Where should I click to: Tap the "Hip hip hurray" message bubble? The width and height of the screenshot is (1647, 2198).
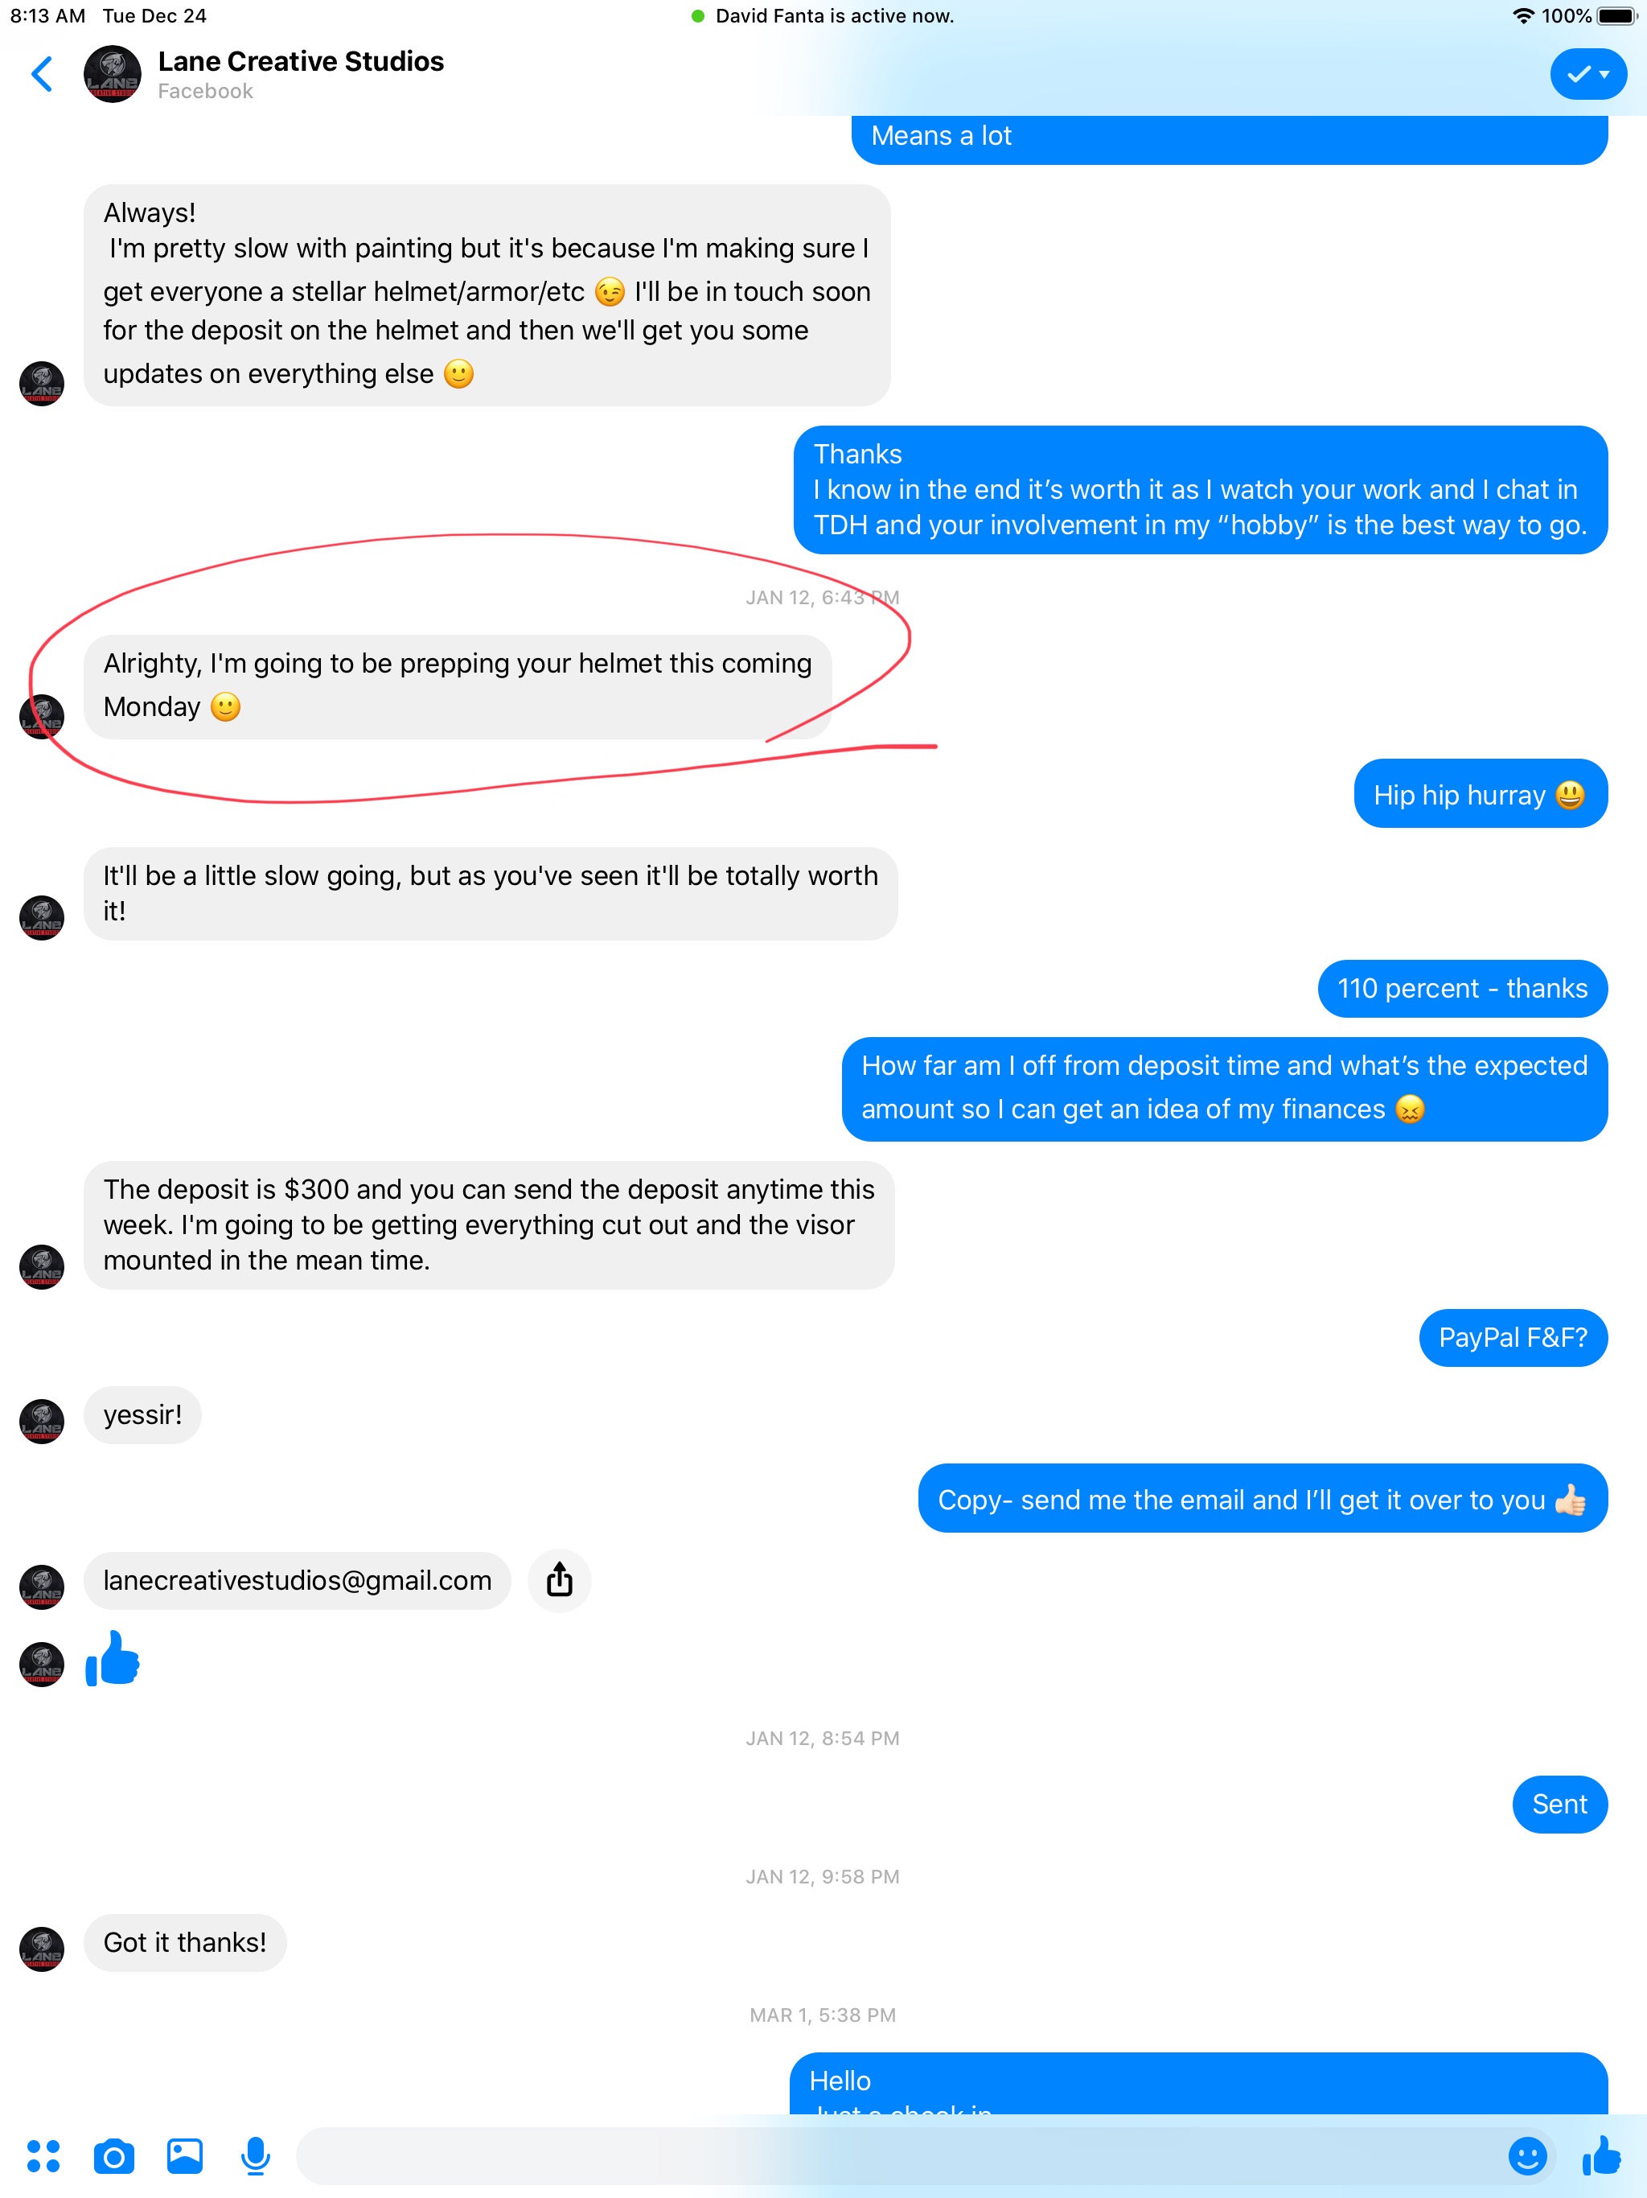tap(1480, 794)
